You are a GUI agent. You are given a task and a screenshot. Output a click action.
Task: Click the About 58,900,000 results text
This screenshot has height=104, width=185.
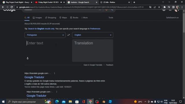coord(42,24)
